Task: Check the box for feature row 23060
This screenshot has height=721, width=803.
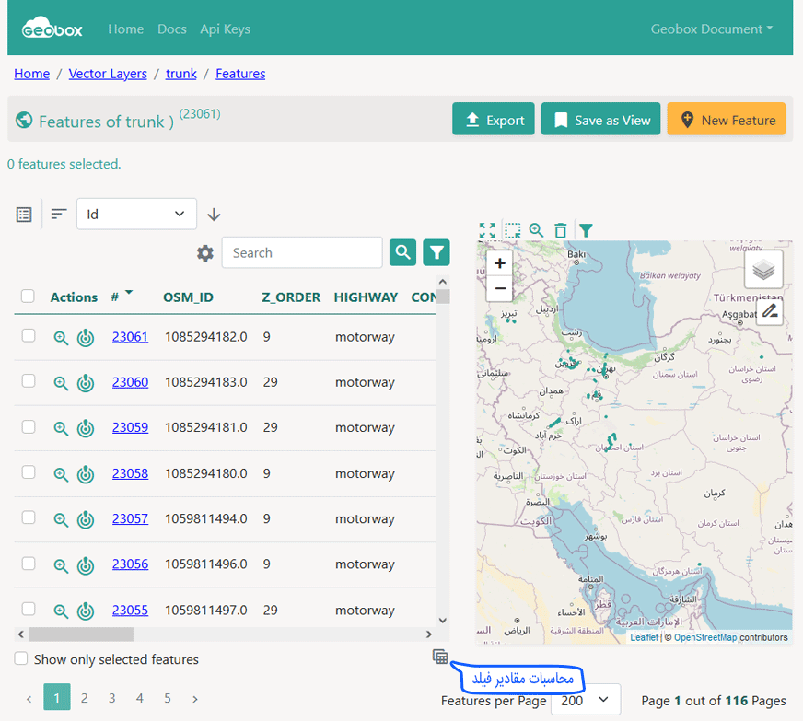Action: [x=29, y=381]
